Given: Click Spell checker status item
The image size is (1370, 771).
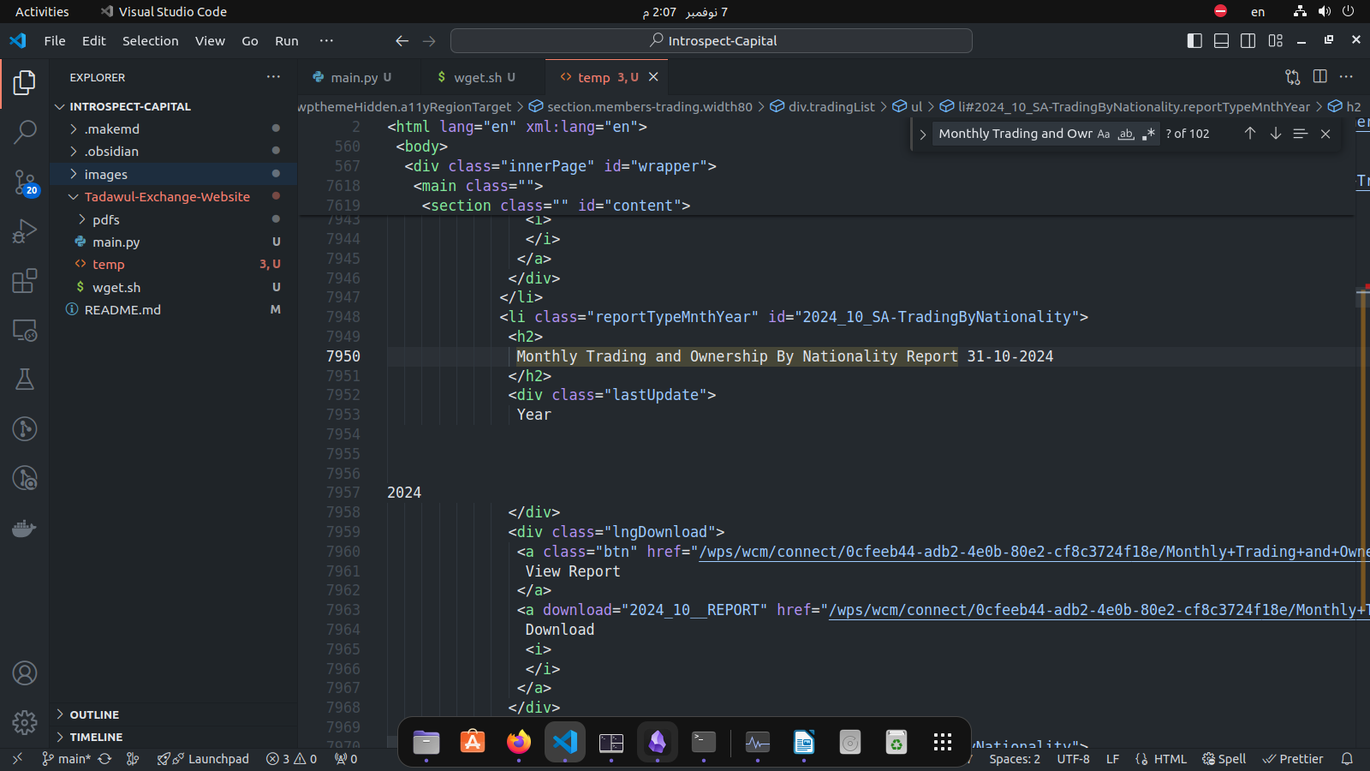Looking at the screenshot, I should (1224, 759).
